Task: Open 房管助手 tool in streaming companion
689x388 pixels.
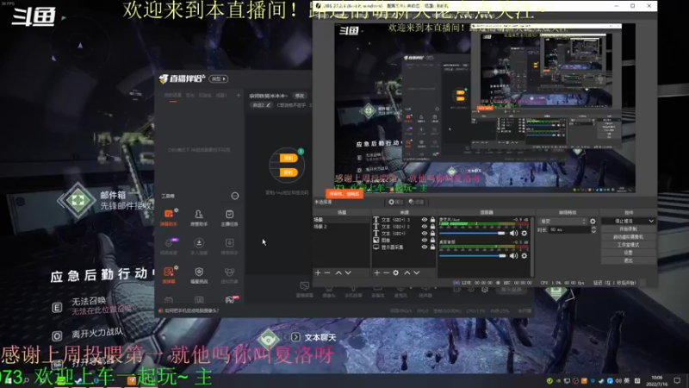Action: click(x=199, y=217)
